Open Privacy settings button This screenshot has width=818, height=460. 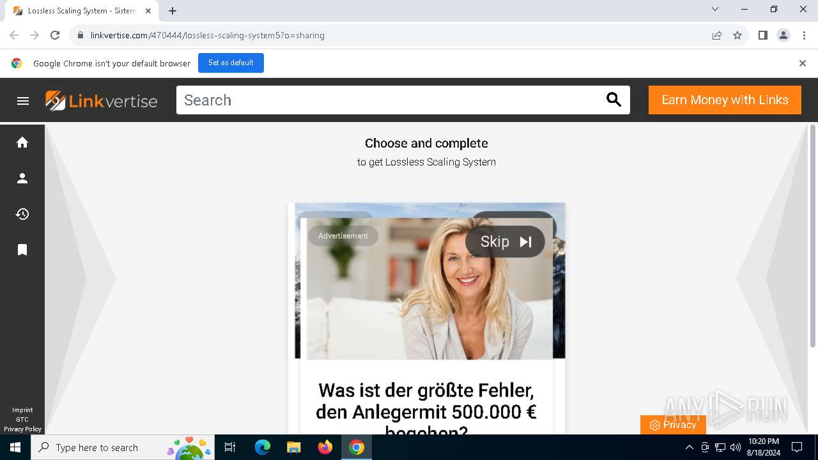tap(673, 425)
